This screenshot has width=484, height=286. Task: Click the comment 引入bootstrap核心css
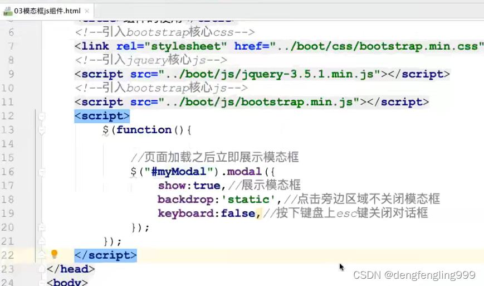tap(165, 32)
